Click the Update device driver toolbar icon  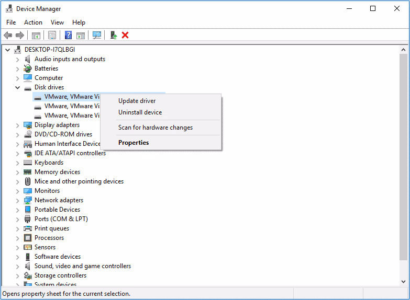click(113, 35)
